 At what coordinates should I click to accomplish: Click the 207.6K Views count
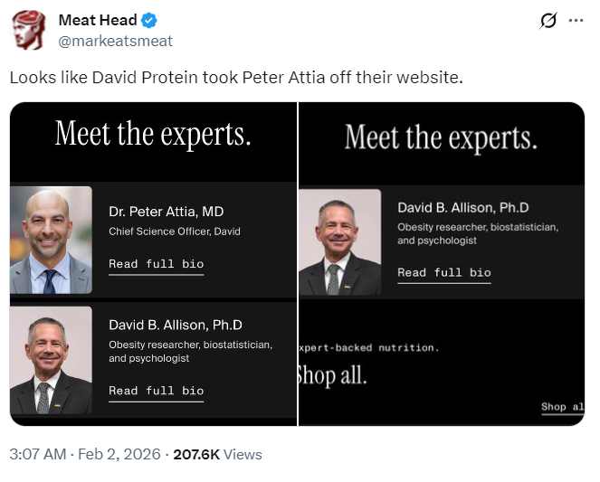[217, 454]
